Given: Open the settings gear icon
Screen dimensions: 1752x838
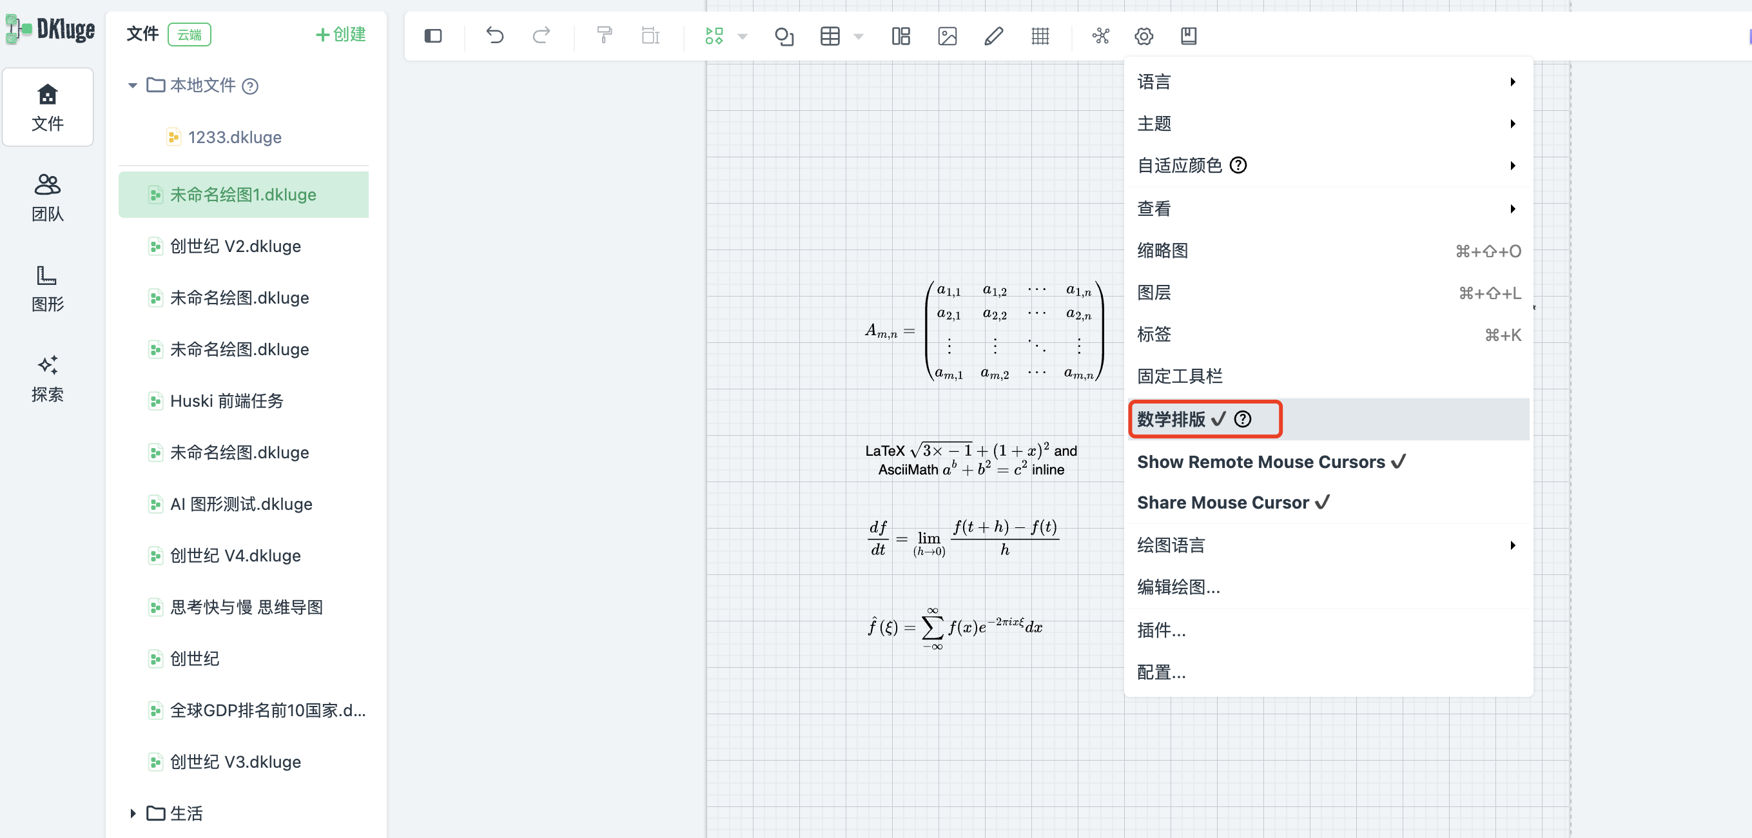Looking at the screenshot, I should (x=1144, y=35).
